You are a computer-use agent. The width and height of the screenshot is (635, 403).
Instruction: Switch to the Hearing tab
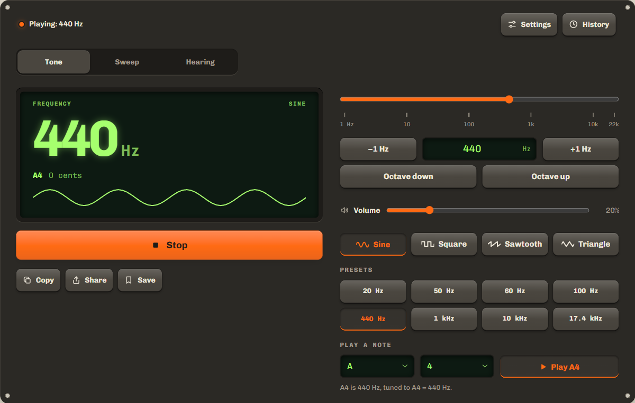201,62
